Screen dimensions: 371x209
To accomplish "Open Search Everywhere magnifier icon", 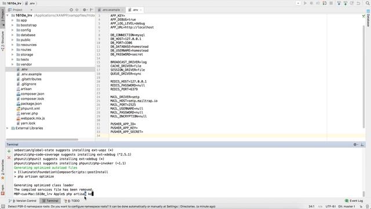I will click(368, 3).
